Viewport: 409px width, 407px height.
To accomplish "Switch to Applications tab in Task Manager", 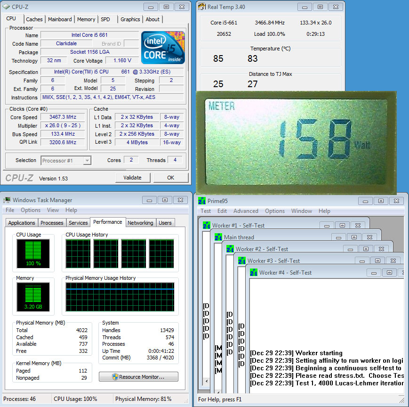I will (x=22, y=223).
